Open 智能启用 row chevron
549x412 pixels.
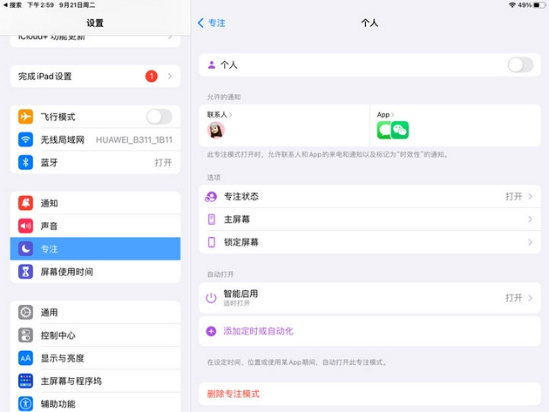[x=531, y=298]
